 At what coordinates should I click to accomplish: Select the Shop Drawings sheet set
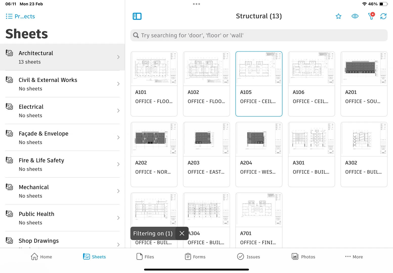62,240
